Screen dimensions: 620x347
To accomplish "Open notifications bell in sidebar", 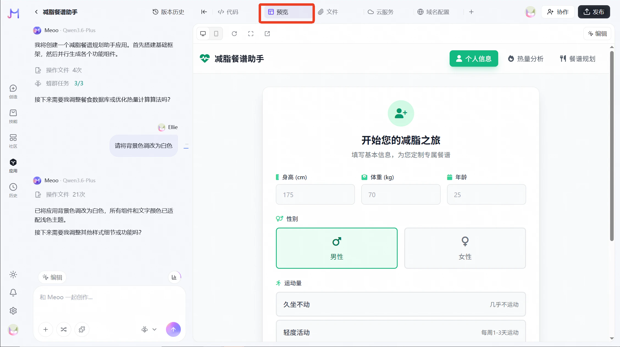I will tap(13, 293).
